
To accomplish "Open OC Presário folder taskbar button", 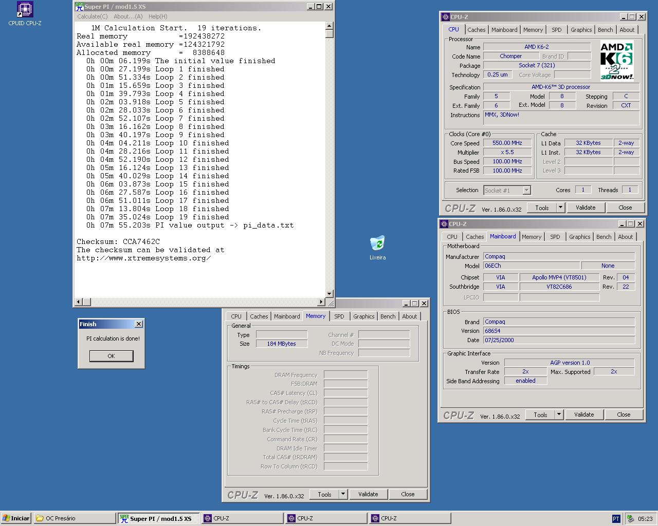I will tap(75, 518).
